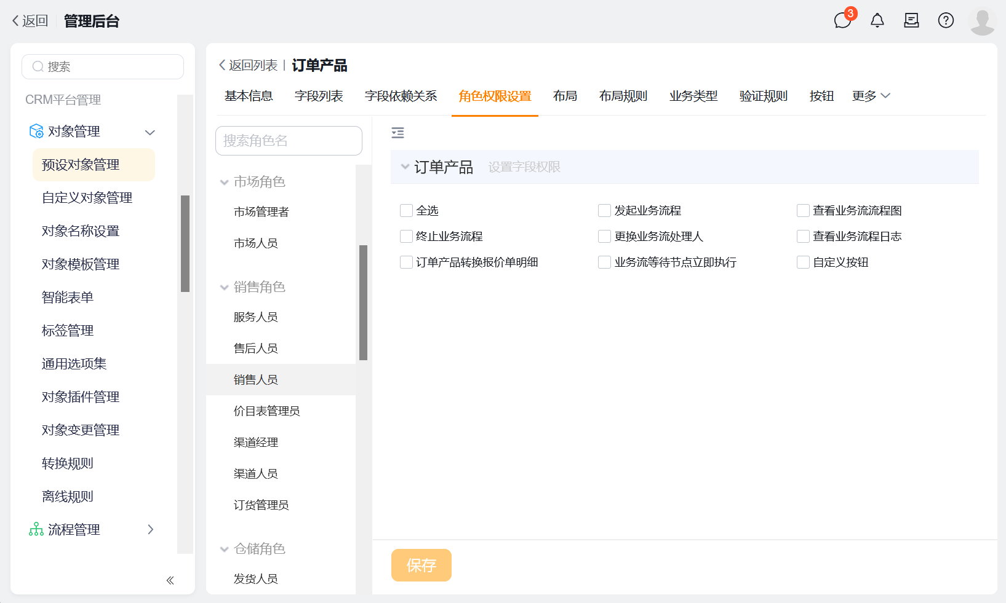Select the 角色权限设置 tab
Viewport: 1006px width, 603px height.
(x=495, y=96)
